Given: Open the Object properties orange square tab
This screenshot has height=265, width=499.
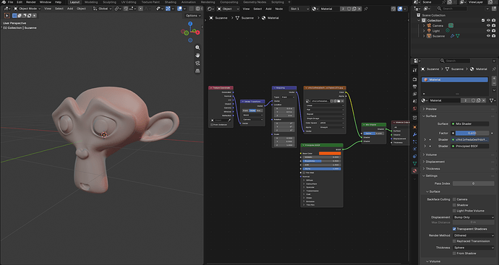Looking at the screenshot, I should click(x=414, y=127).
